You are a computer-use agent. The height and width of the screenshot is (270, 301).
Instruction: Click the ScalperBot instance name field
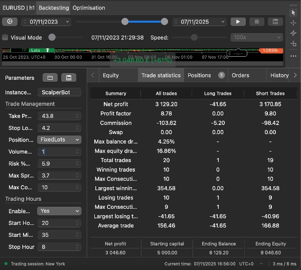click(x=59, y=93)
